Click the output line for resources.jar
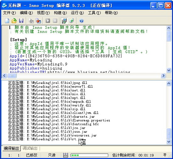Screen dimensions: 173x159 (53, 135)
